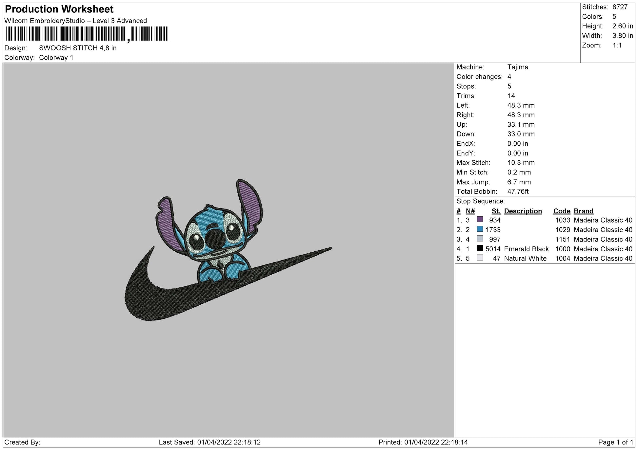The height and width of the screenshot is (450, 638).
Task: Select the Emerald Black thread swatch
Action: tap(481, 249)
